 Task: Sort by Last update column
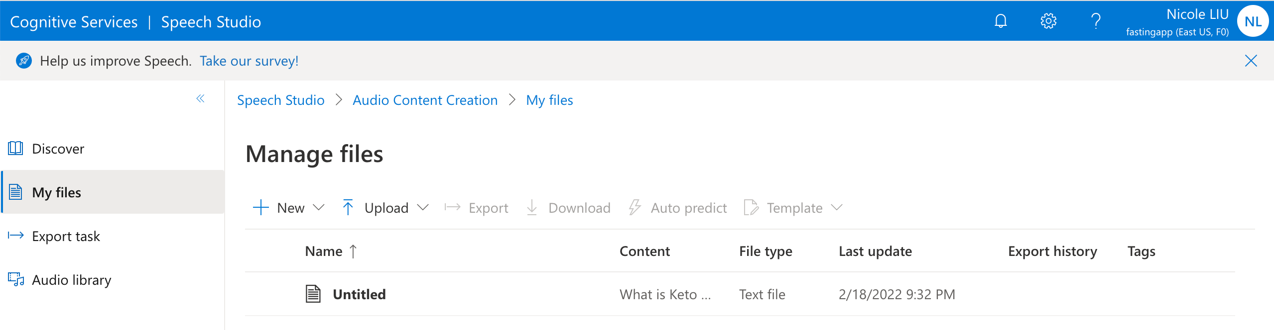coord(875,251)
